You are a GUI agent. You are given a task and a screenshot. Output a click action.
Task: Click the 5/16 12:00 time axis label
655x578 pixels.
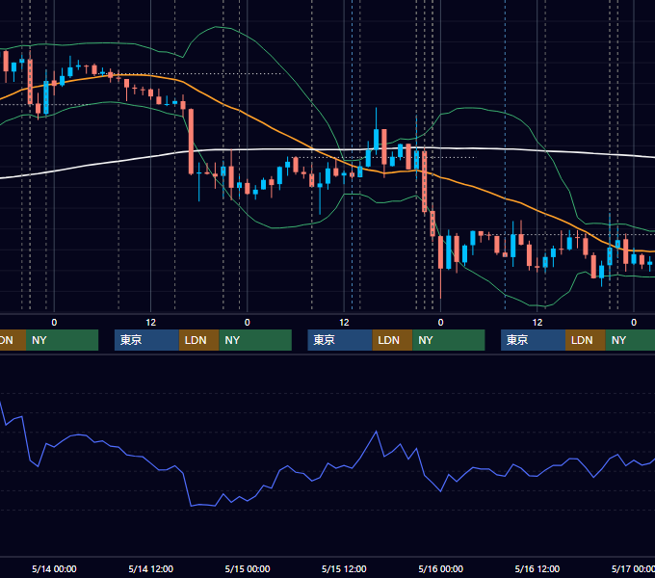(x=537, y=568)
